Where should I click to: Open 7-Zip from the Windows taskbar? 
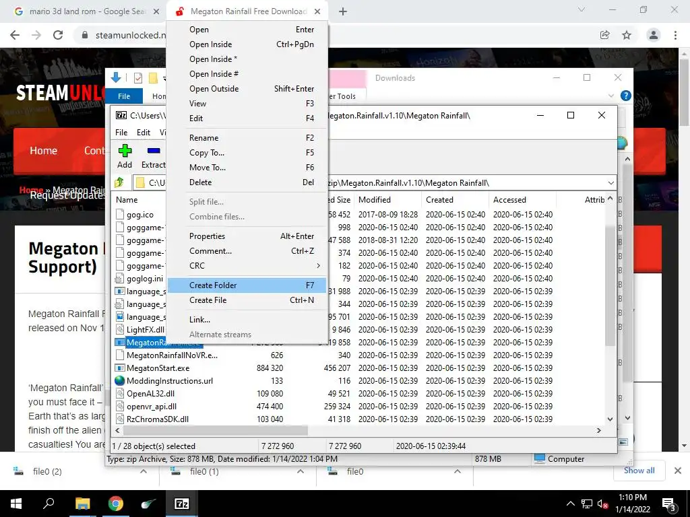click(x=182, y=504)
